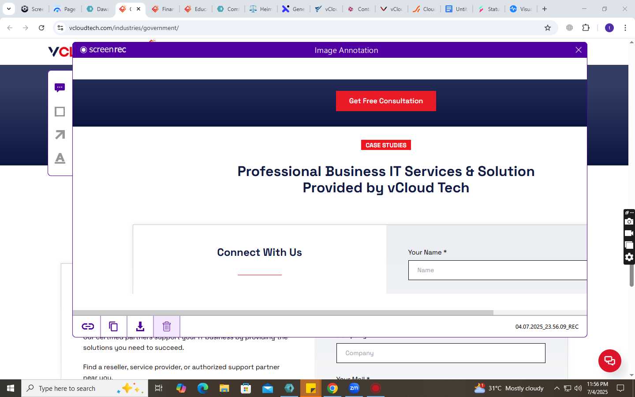Click the file name 04.07.2025_23.56.09_REC

point(547,327)
